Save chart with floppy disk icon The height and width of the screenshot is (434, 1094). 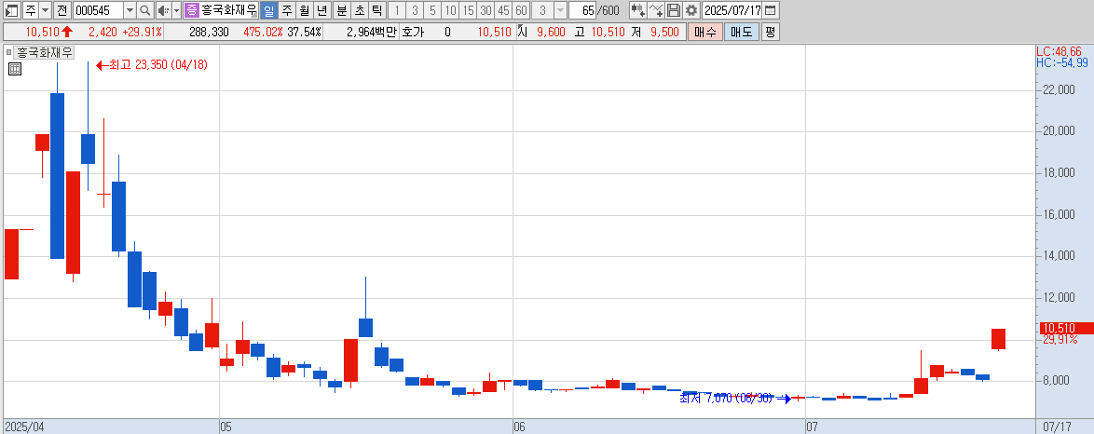click(674, 10)
